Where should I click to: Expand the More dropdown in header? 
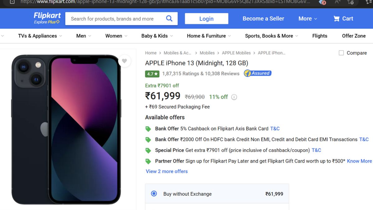pos(307,19)
